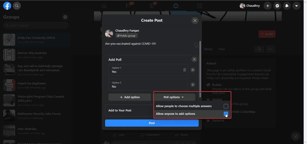This screenshot has height=144, width=307.
Task: Click the blue Post button
Action: [x=152, y=123]
